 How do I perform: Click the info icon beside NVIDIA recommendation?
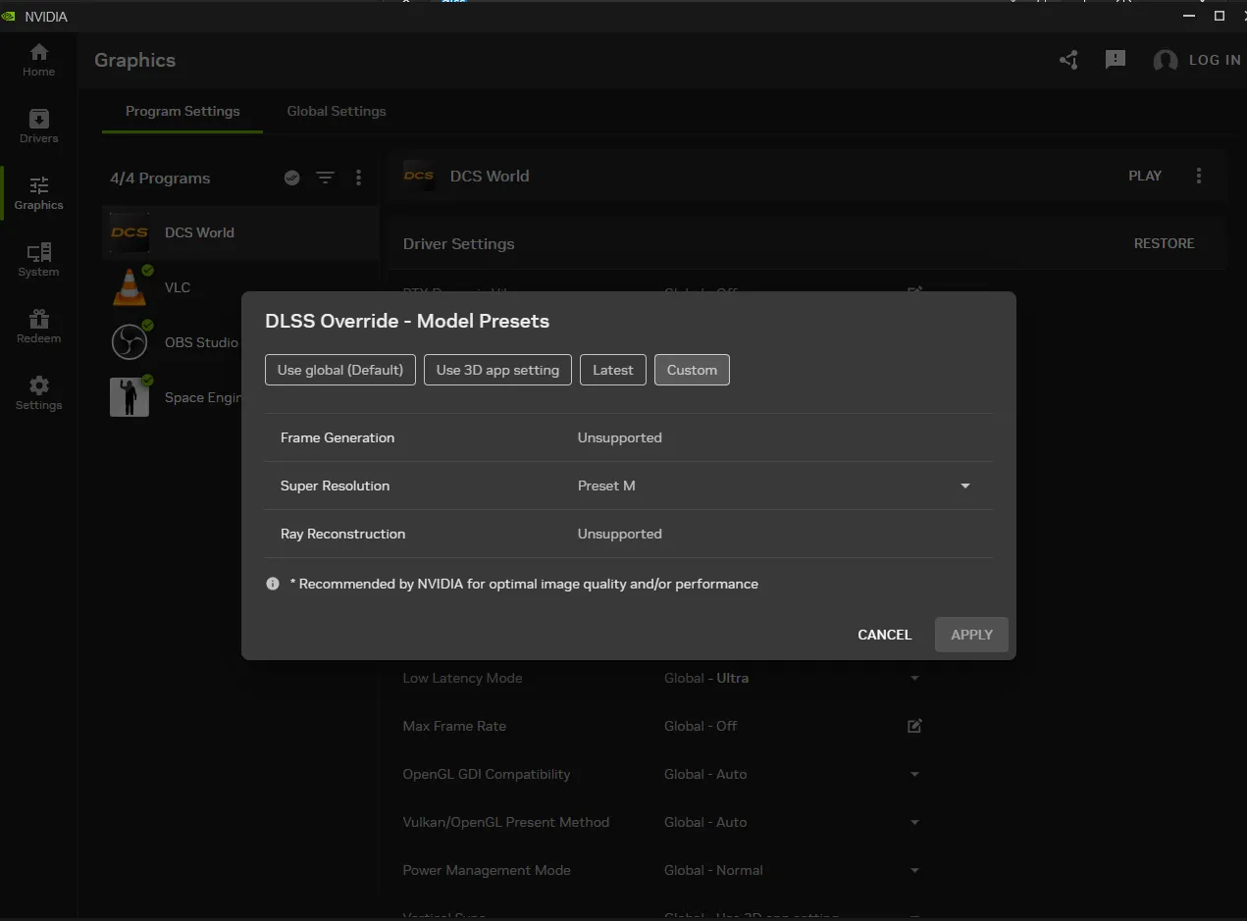click(x=273, y=584)
